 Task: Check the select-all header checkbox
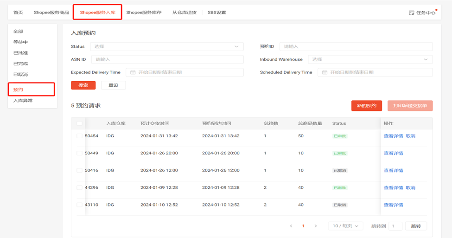[x=79, y=123]
